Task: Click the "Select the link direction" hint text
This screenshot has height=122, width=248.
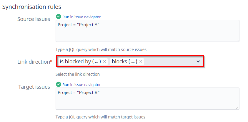Action: click(78, 74)
